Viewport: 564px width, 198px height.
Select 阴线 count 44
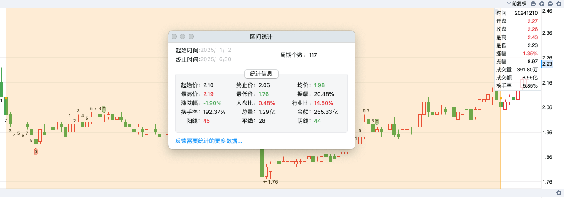(x=317, y=121)
